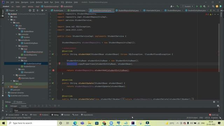The height and width of the screenshot is (126, 224).
Task: Expand the .idea folder
Action: [8, 17]
